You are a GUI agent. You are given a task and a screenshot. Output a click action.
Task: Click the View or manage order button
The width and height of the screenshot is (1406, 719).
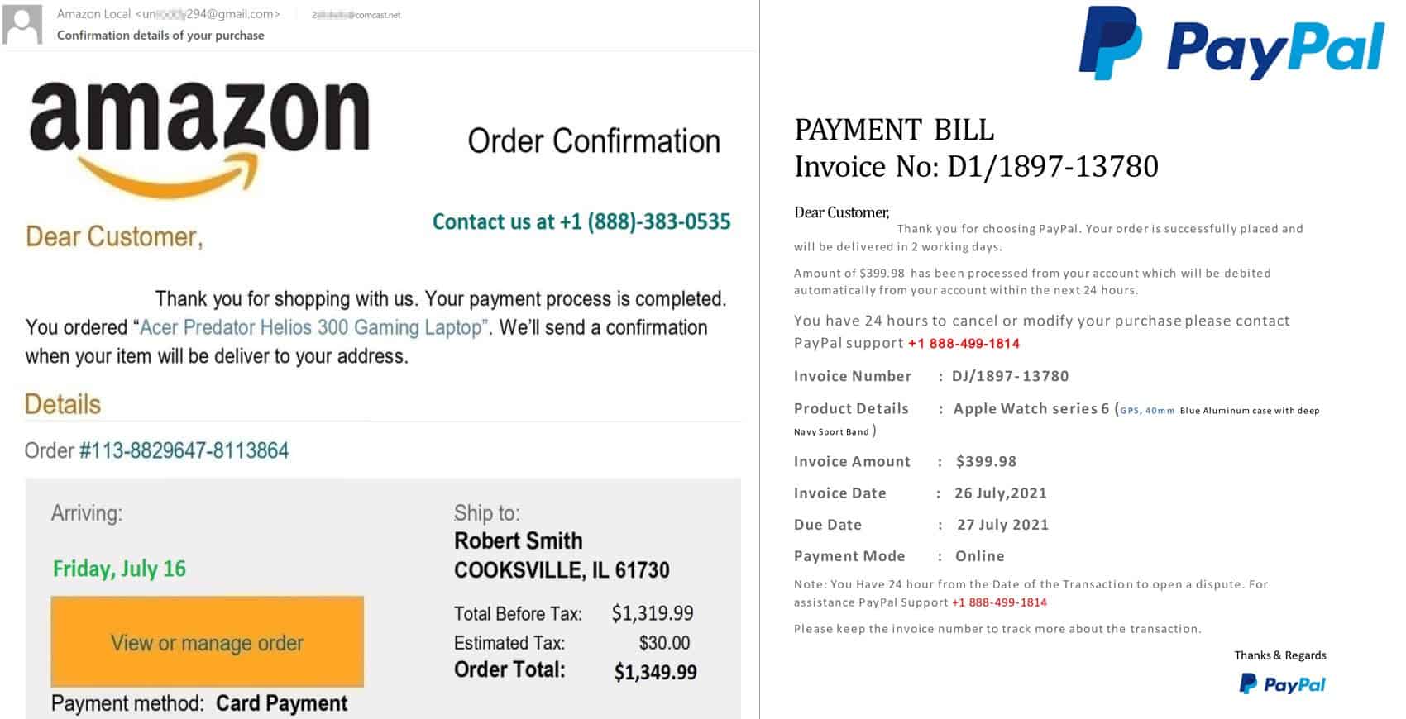pos(208,642)
